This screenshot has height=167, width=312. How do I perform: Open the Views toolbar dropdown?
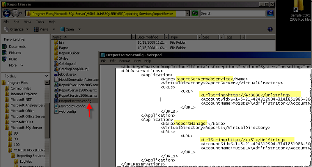(x=44, y=29)
